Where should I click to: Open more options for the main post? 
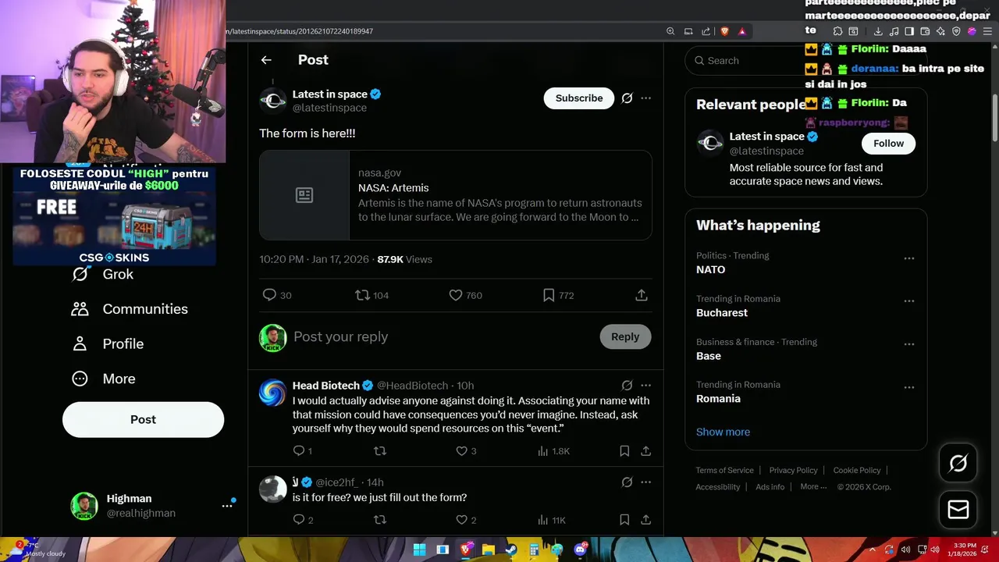pyautogui.click(x=645, y=98)
